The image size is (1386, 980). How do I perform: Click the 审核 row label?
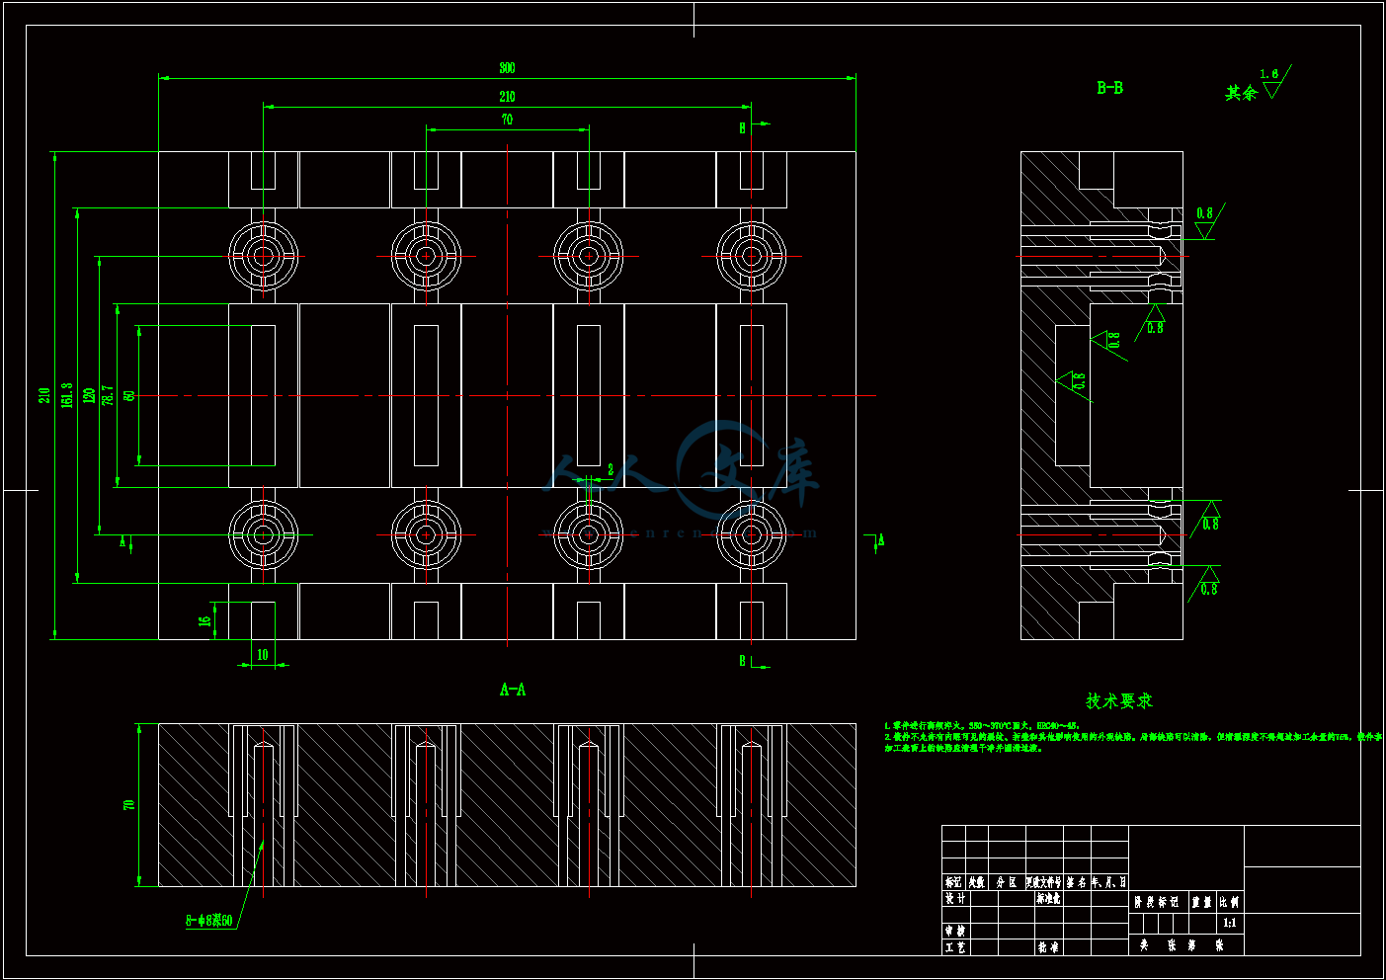click(955, 931)
